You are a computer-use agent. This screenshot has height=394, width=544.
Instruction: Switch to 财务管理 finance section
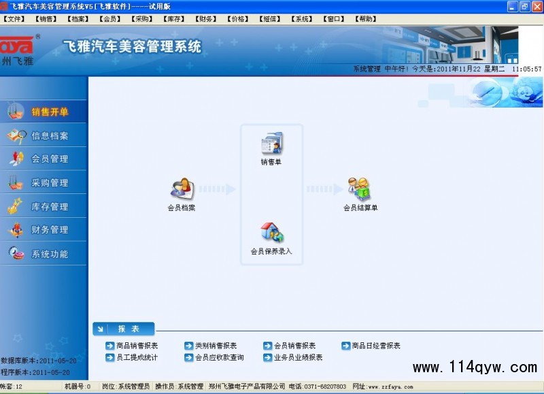pos(49,230)
